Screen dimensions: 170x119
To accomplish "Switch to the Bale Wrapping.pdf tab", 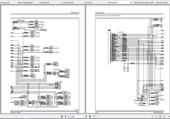I will (x=25, y=3).
